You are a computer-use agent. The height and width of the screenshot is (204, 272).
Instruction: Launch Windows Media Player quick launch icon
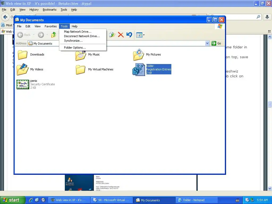43,200
